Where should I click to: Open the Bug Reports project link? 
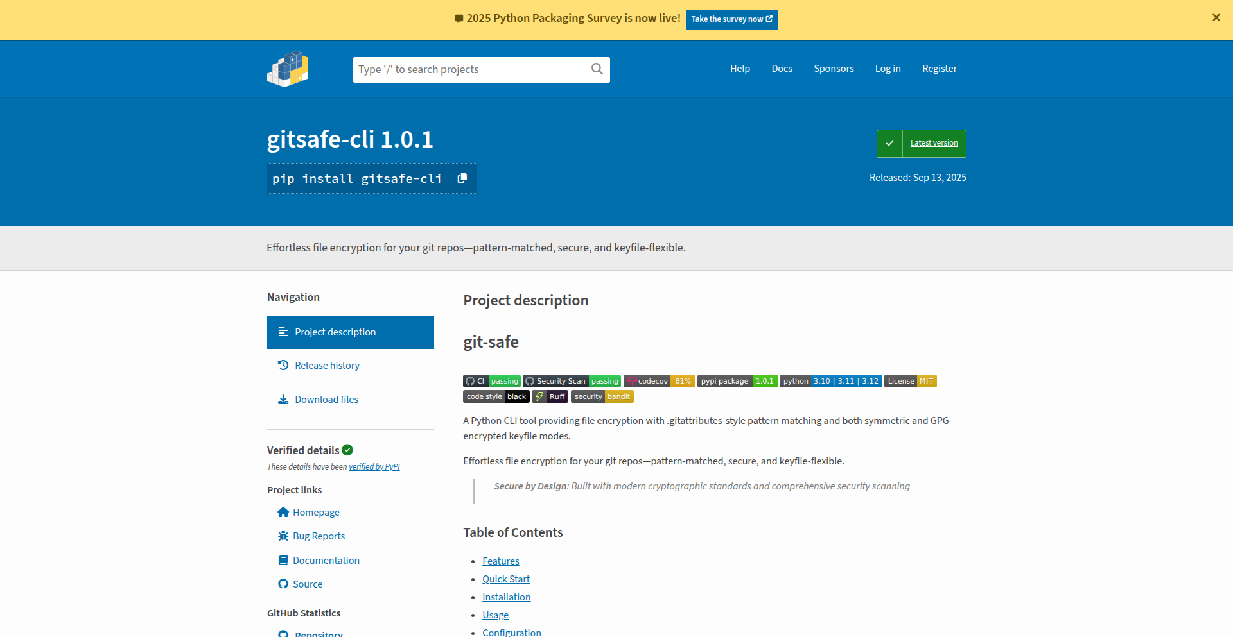click(x=319, y=536)
